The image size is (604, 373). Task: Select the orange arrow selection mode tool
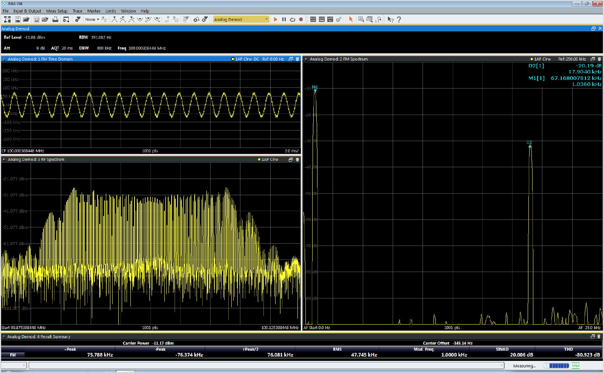[351, 19]
